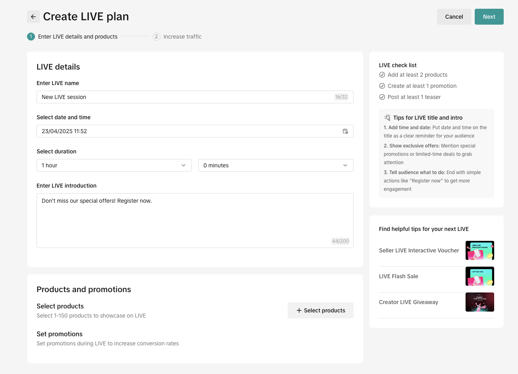Click the back arrow icon beside Create LIVE plan
This screenshot has width=518, height=374.
tap(33, 17)
